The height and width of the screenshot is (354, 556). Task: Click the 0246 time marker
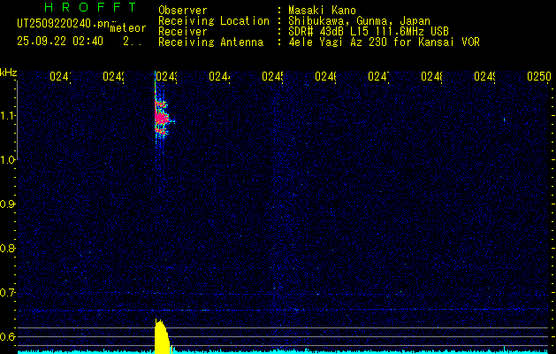(325, 76)
